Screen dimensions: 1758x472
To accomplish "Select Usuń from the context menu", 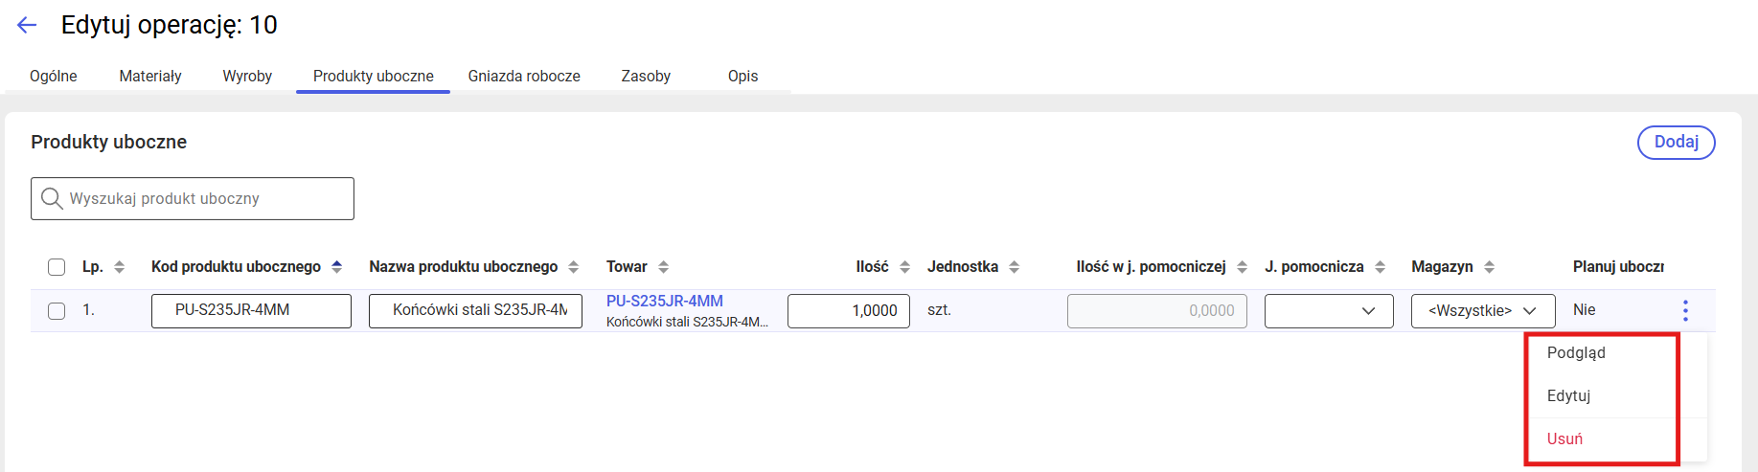I will click(x=1564, y=438).
